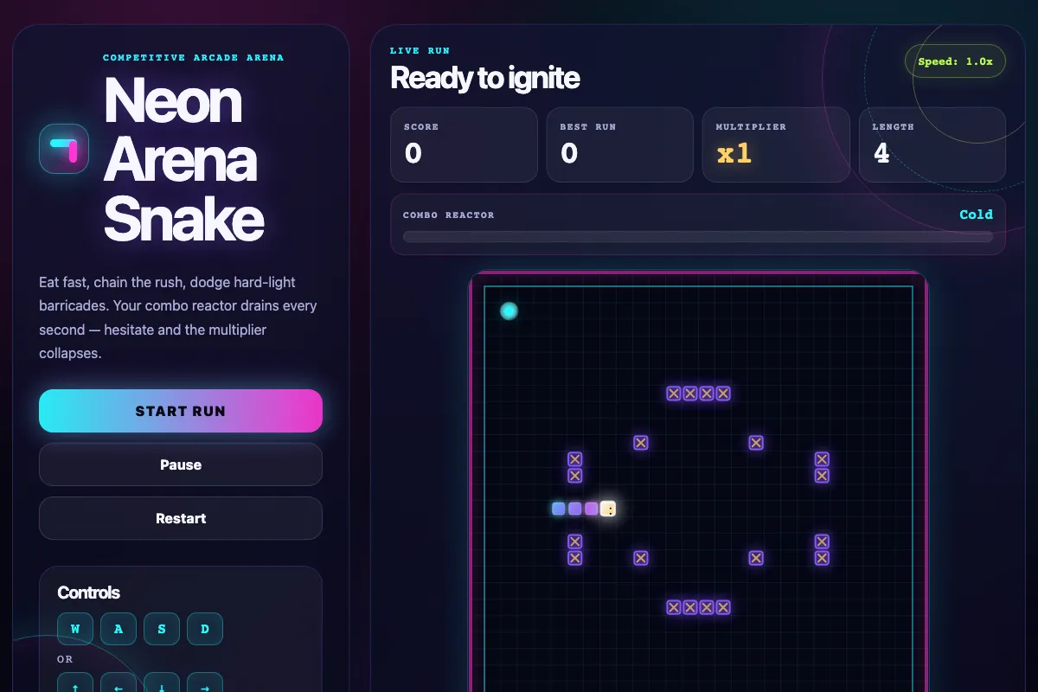Click the "COMBO REACTOR" label

coord(448,215)
